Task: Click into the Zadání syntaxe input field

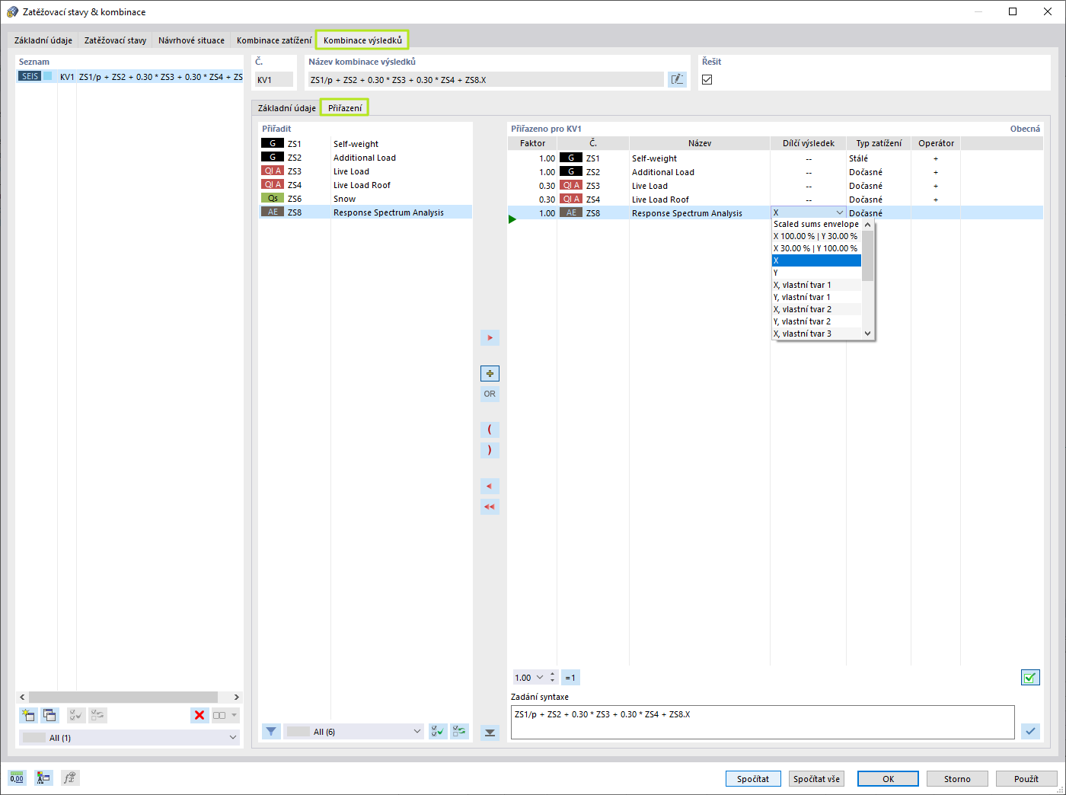Action: click(x=762, y=722)
